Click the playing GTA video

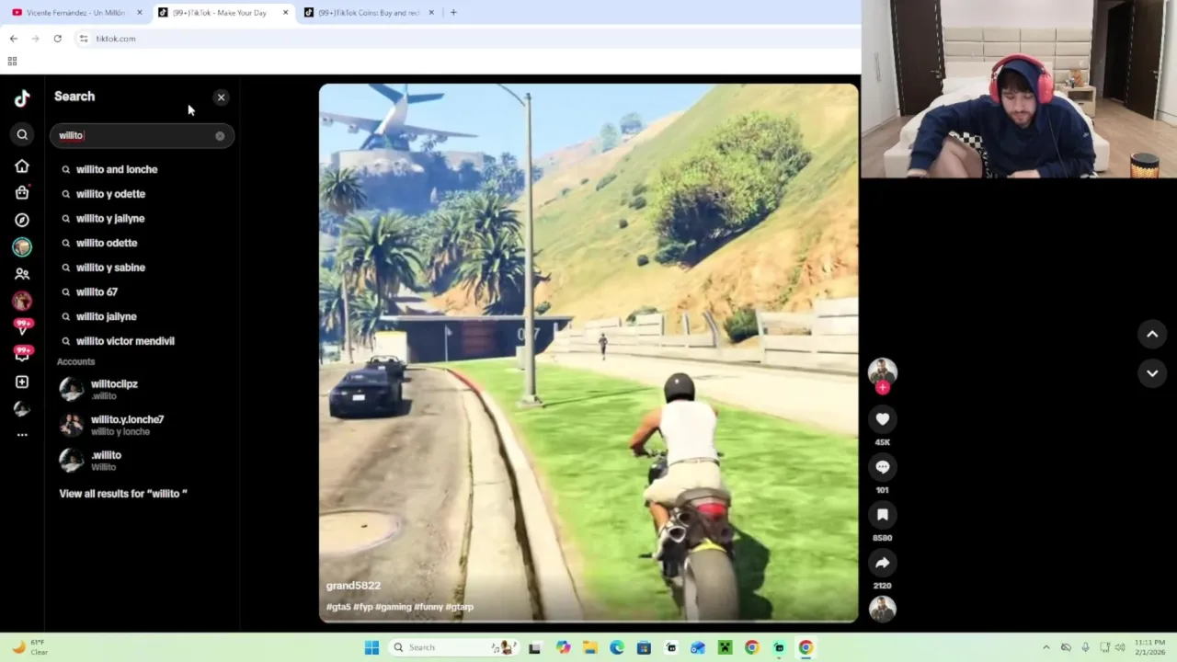tap(588, 353)
